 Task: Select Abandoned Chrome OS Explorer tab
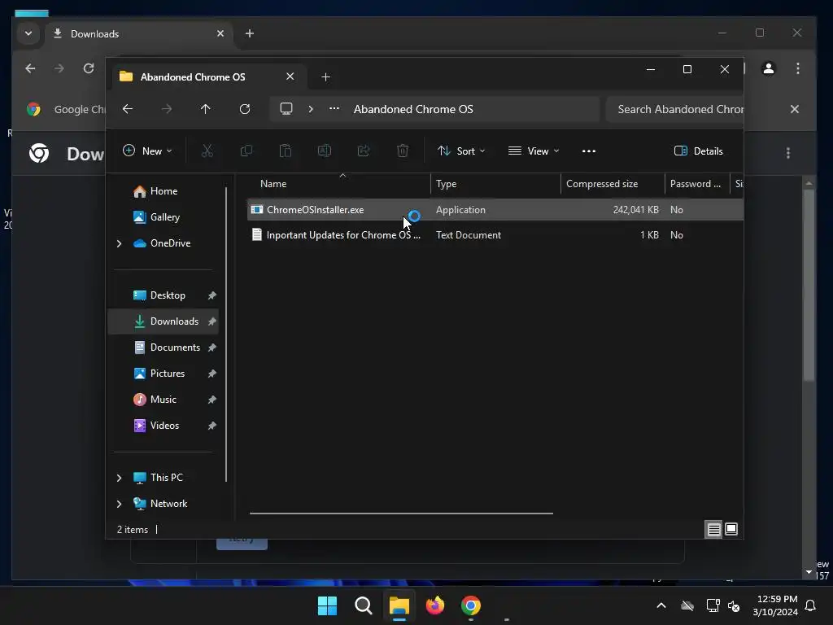[x=207, y=76]
